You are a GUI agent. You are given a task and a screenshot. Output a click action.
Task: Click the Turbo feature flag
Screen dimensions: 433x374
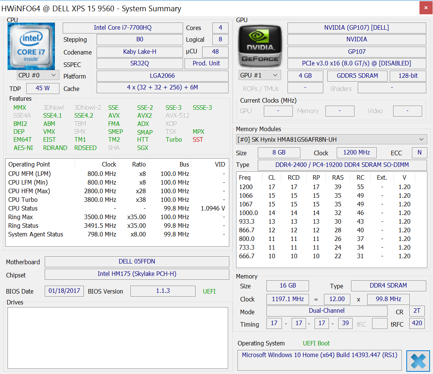point(174,139)
